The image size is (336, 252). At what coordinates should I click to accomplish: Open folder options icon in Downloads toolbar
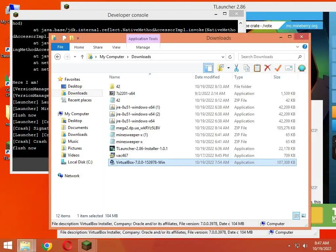220,68
